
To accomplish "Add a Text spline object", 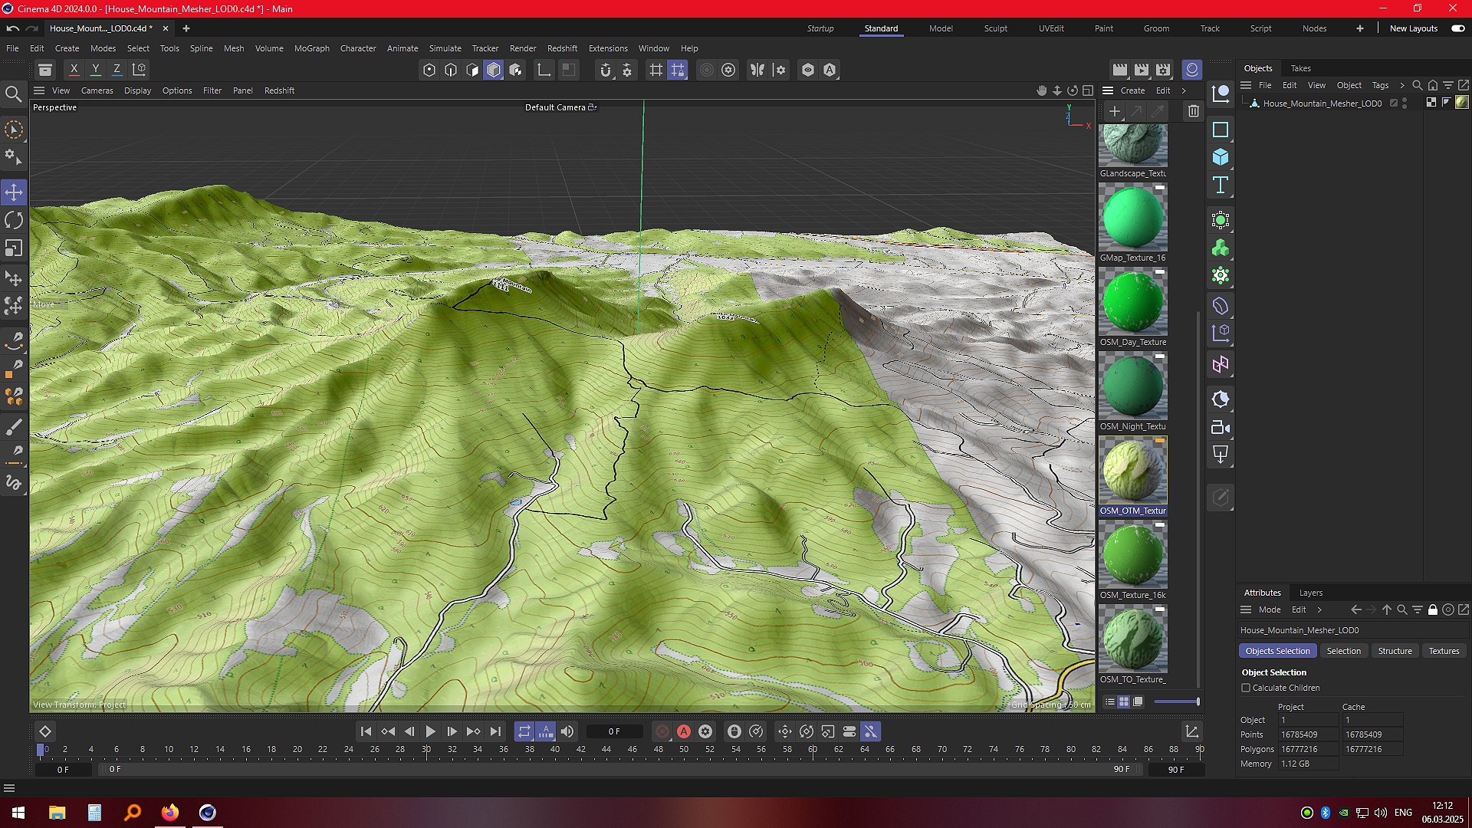I will coord(1221,186).
